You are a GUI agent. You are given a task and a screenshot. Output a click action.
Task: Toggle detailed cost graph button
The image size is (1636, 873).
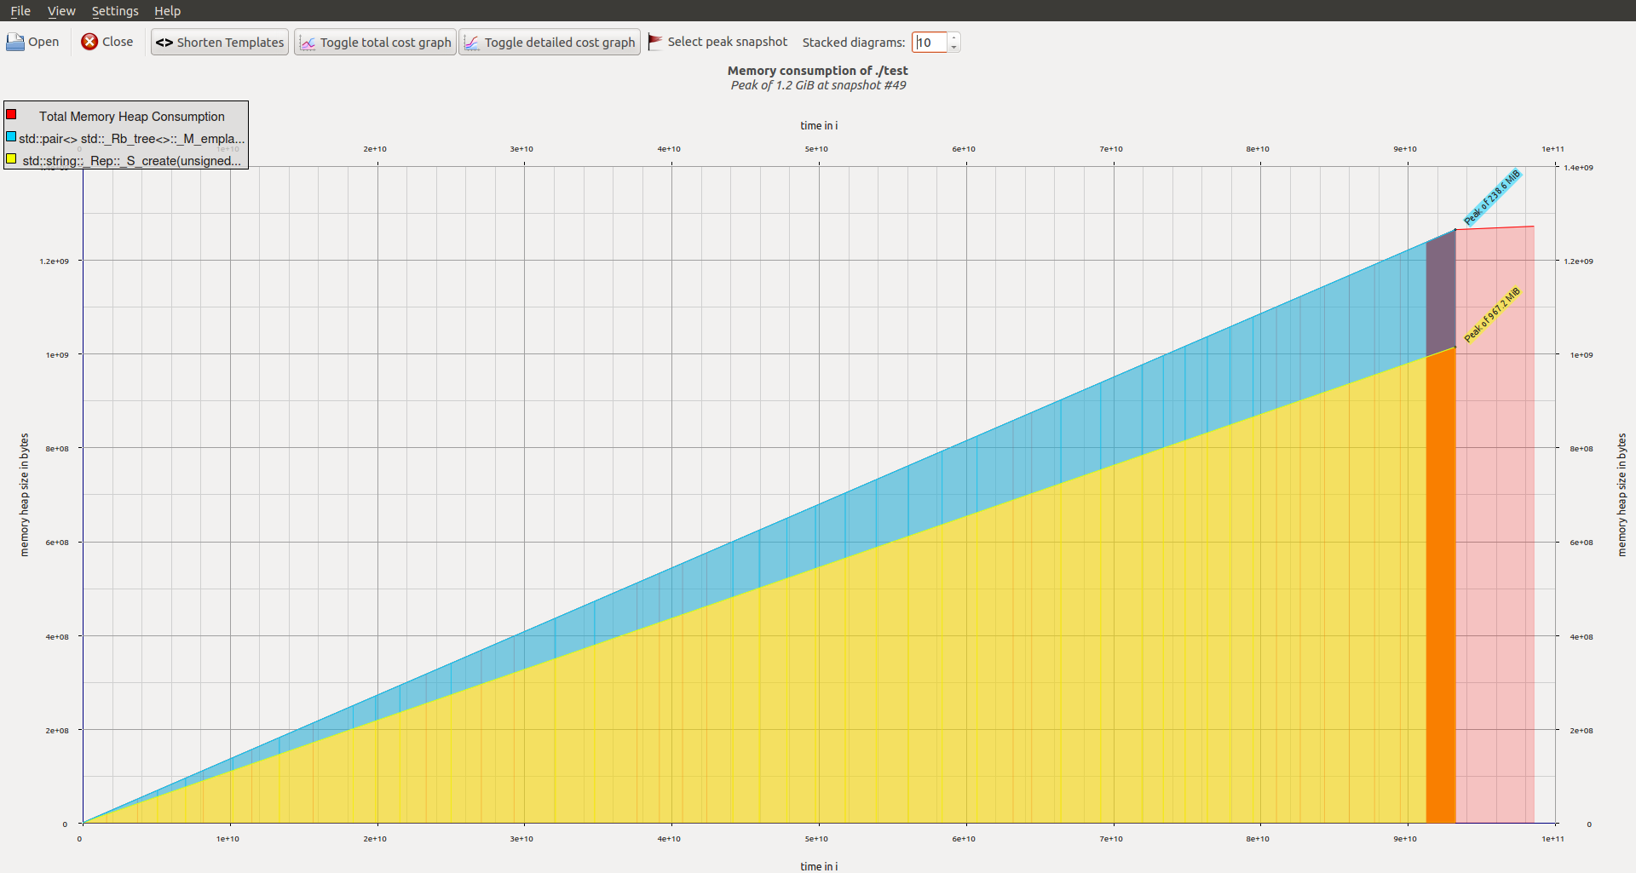pos(550,42)
